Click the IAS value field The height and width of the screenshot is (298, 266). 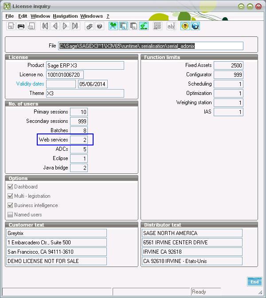coord(228,112)
